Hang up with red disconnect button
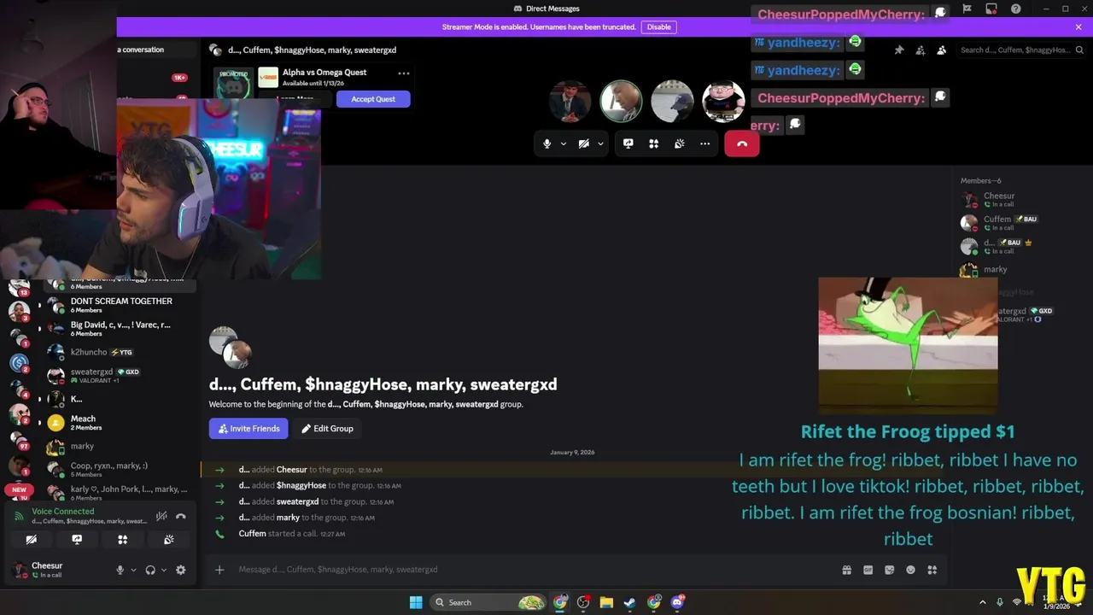This screenshot has height=615, width=1093. tap(742, 143)
